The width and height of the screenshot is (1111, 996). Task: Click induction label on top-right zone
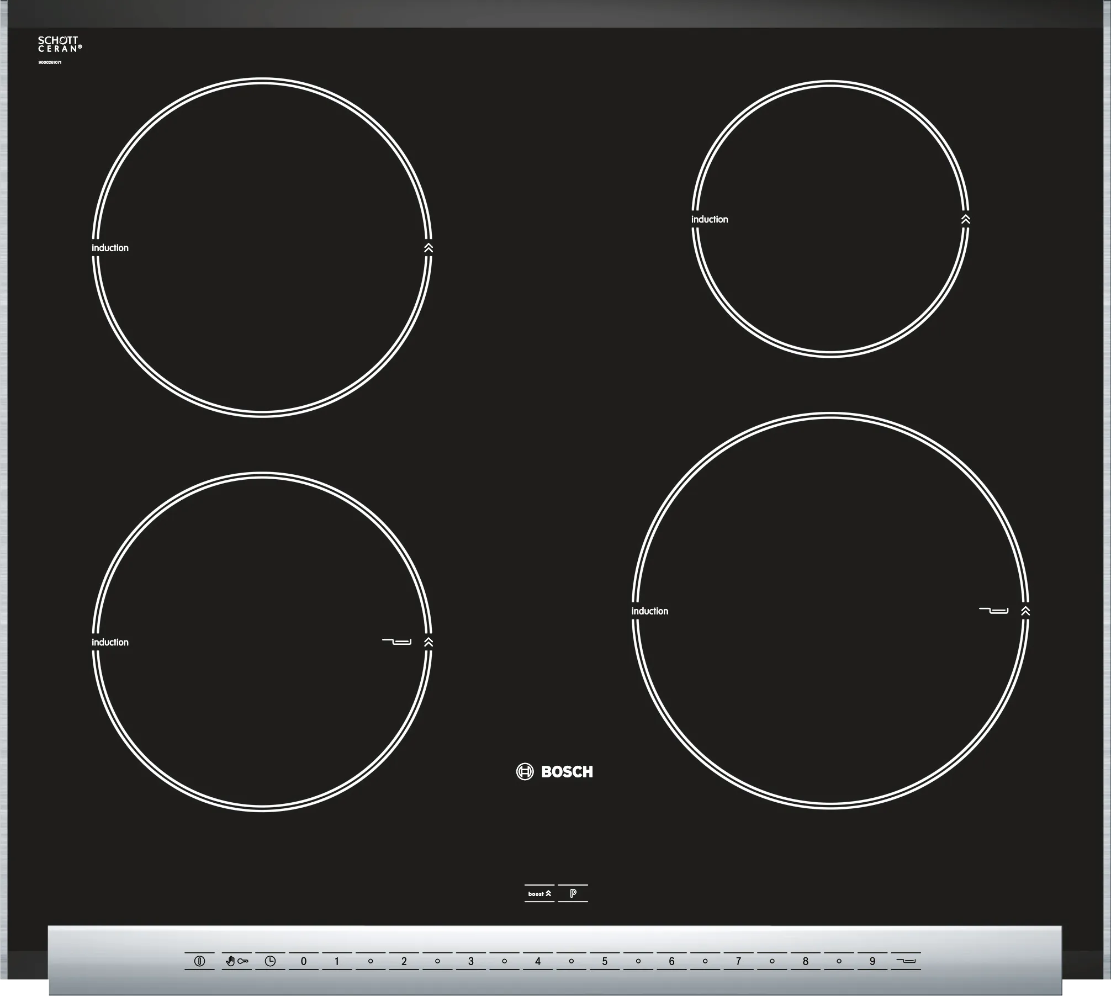[x=710, y=219]
